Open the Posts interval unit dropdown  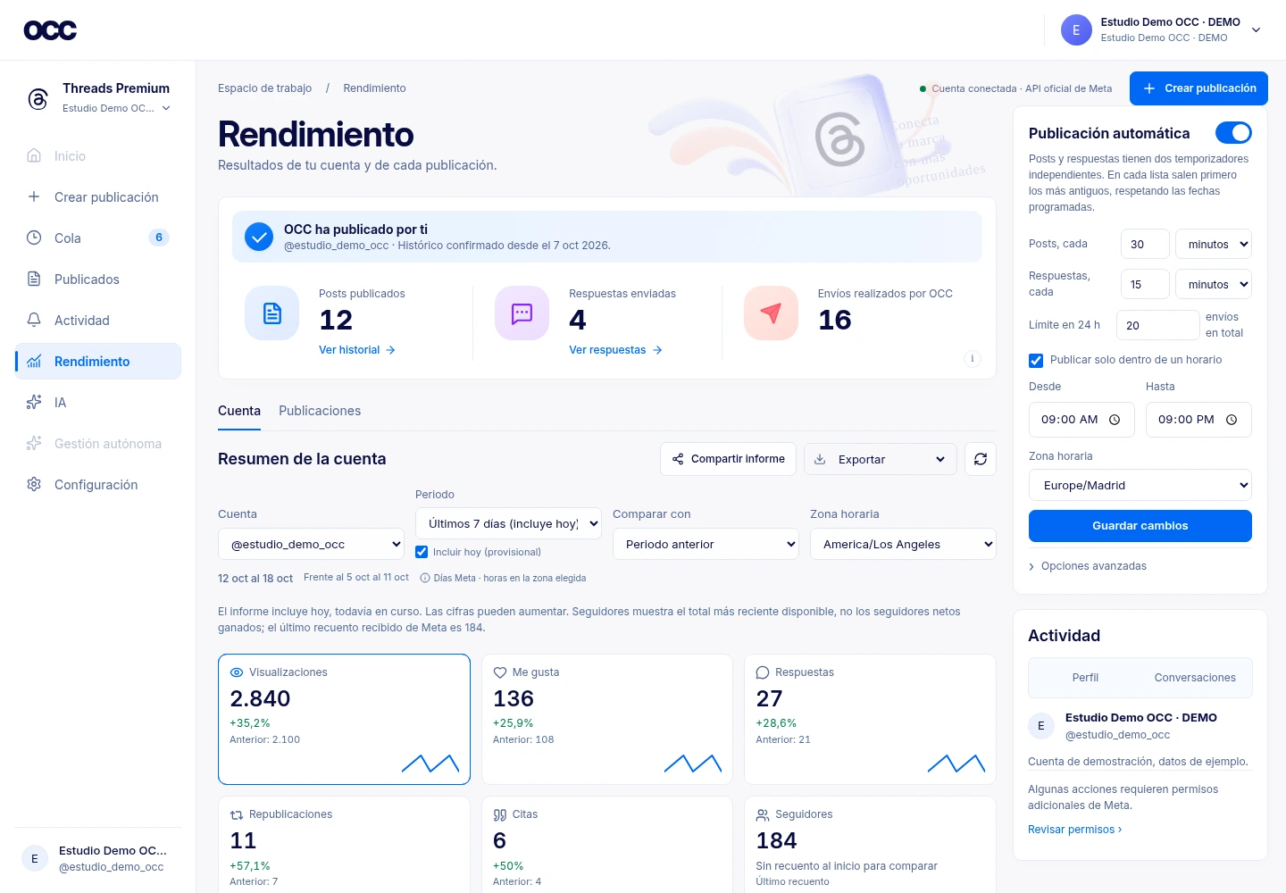pyautogui.click(x=1214, y=244)
